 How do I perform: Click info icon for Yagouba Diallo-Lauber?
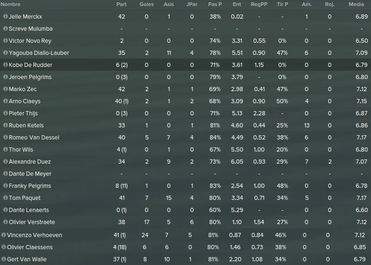pyautogui.click(x=6, y=53)
